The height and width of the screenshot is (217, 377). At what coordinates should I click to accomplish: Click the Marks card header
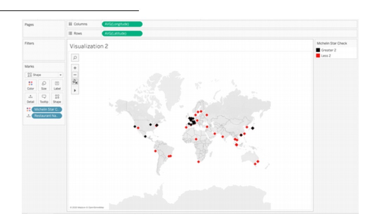pyautogui.click(x=29, y=66)
